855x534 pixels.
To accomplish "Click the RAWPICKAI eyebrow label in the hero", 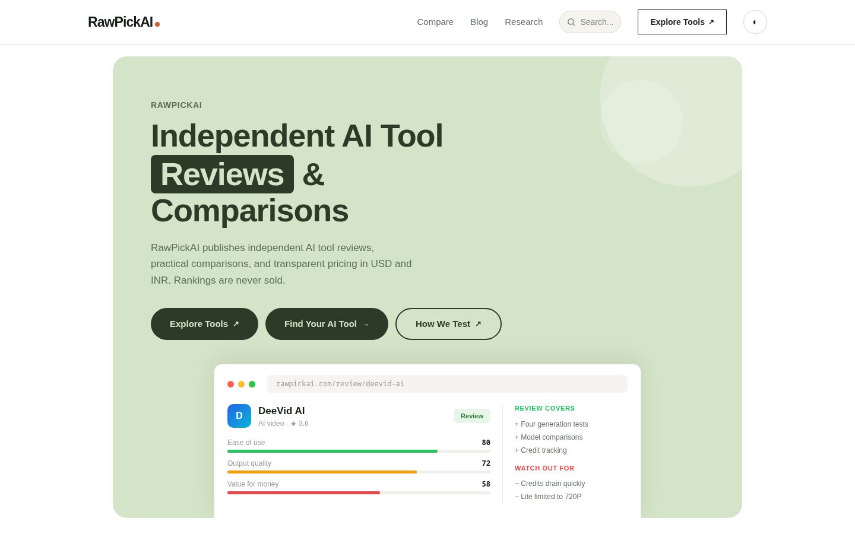I will pyautogui.click(x=176, y=105).
